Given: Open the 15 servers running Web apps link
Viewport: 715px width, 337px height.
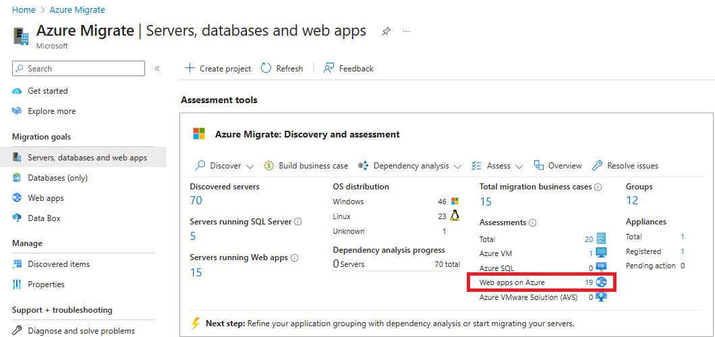Looking at the screenshot, I should (196, 272).
